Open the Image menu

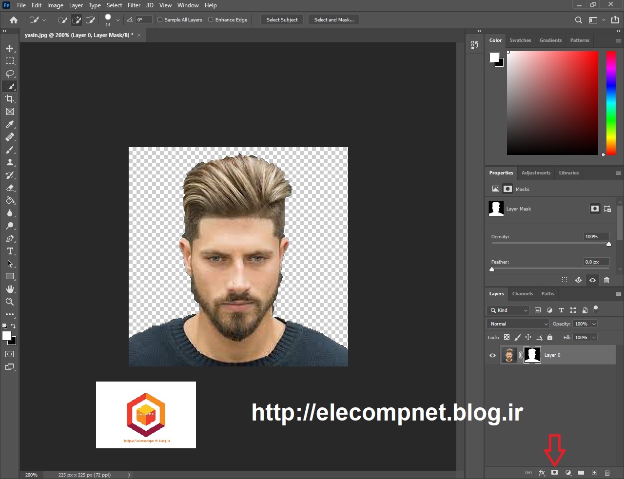[x=55, y=5]
